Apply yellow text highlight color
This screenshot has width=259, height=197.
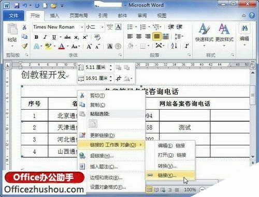pyautogui.click(x=48, y=46)
